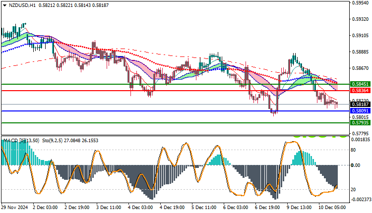
Task: Click the Sto(9,2,5) indicator label
Action: click(53, 141)
